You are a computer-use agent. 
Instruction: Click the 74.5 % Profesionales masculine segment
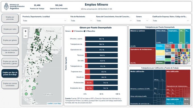click(x=106, y=83)
